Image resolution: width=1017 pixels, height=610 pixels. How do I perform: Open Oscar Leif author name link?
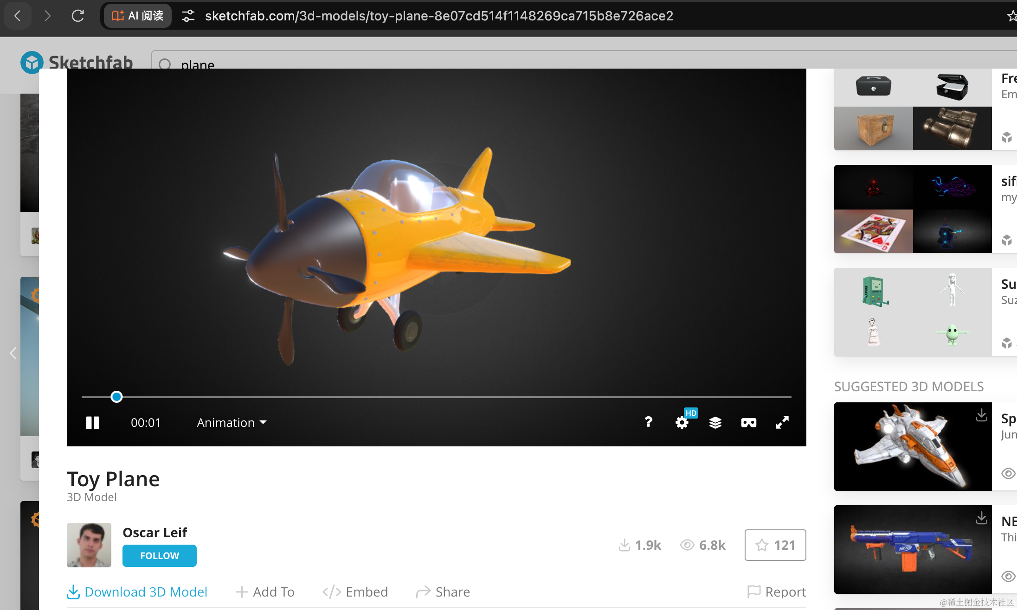click(x=154, y=533)
